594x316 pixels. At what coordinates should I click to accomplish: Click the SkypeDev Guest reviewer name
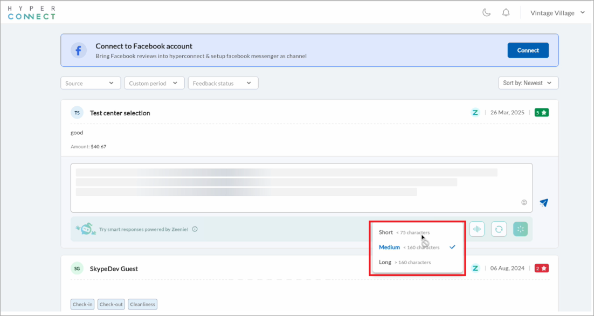point(114,269)
